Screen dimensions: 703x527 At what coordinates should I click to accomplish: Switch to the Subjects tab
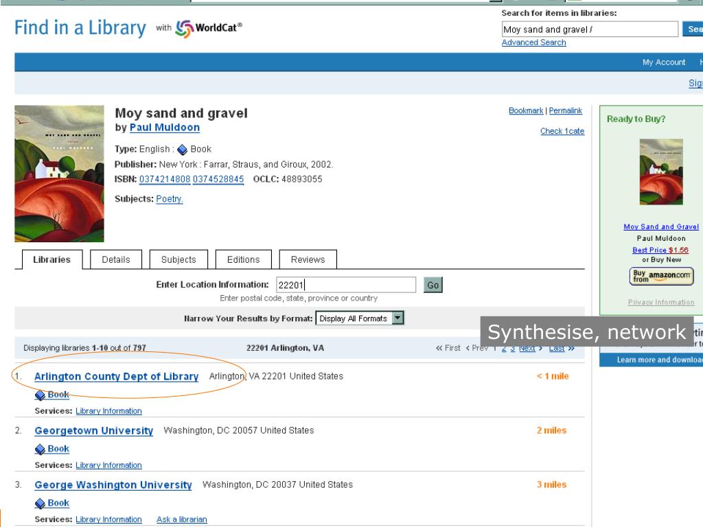pos(178,259)
